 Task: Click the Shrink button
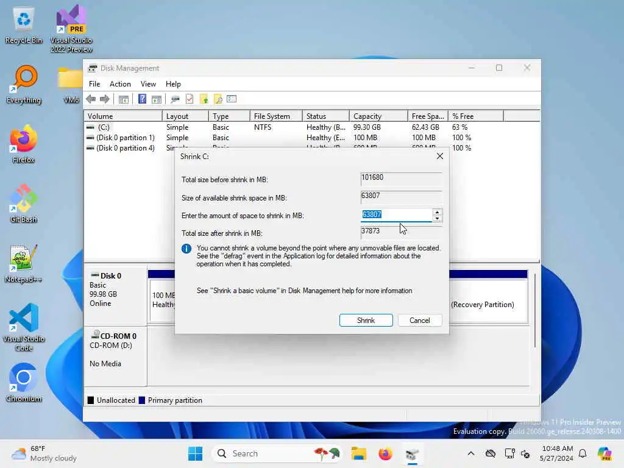(x=366, y=321)
